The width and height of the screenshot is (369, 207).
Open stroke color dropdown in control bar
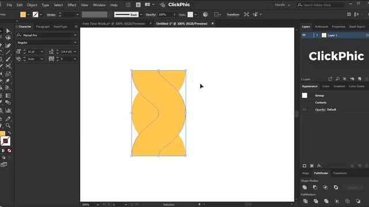coord(41,14)
